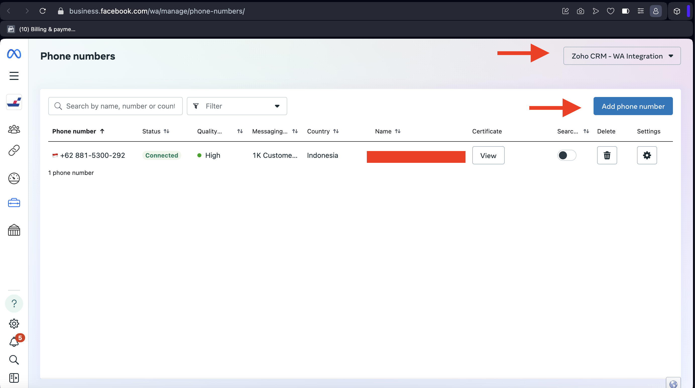Image resolution: width=695 pixels, height=388 pixels.
Task: Open notifications bell with 5 badge
Action: [14, 342]
